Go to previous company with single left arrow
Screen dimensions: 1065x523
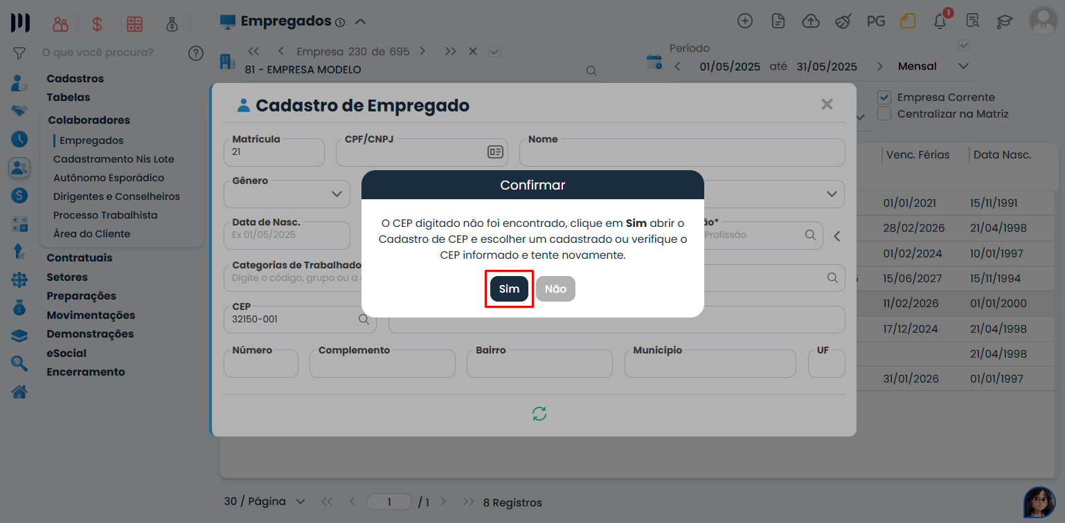(x=280, y=51)
